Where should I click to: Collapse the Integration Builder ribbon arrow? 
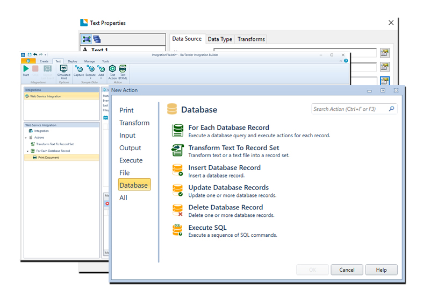[x=341, y=61]
